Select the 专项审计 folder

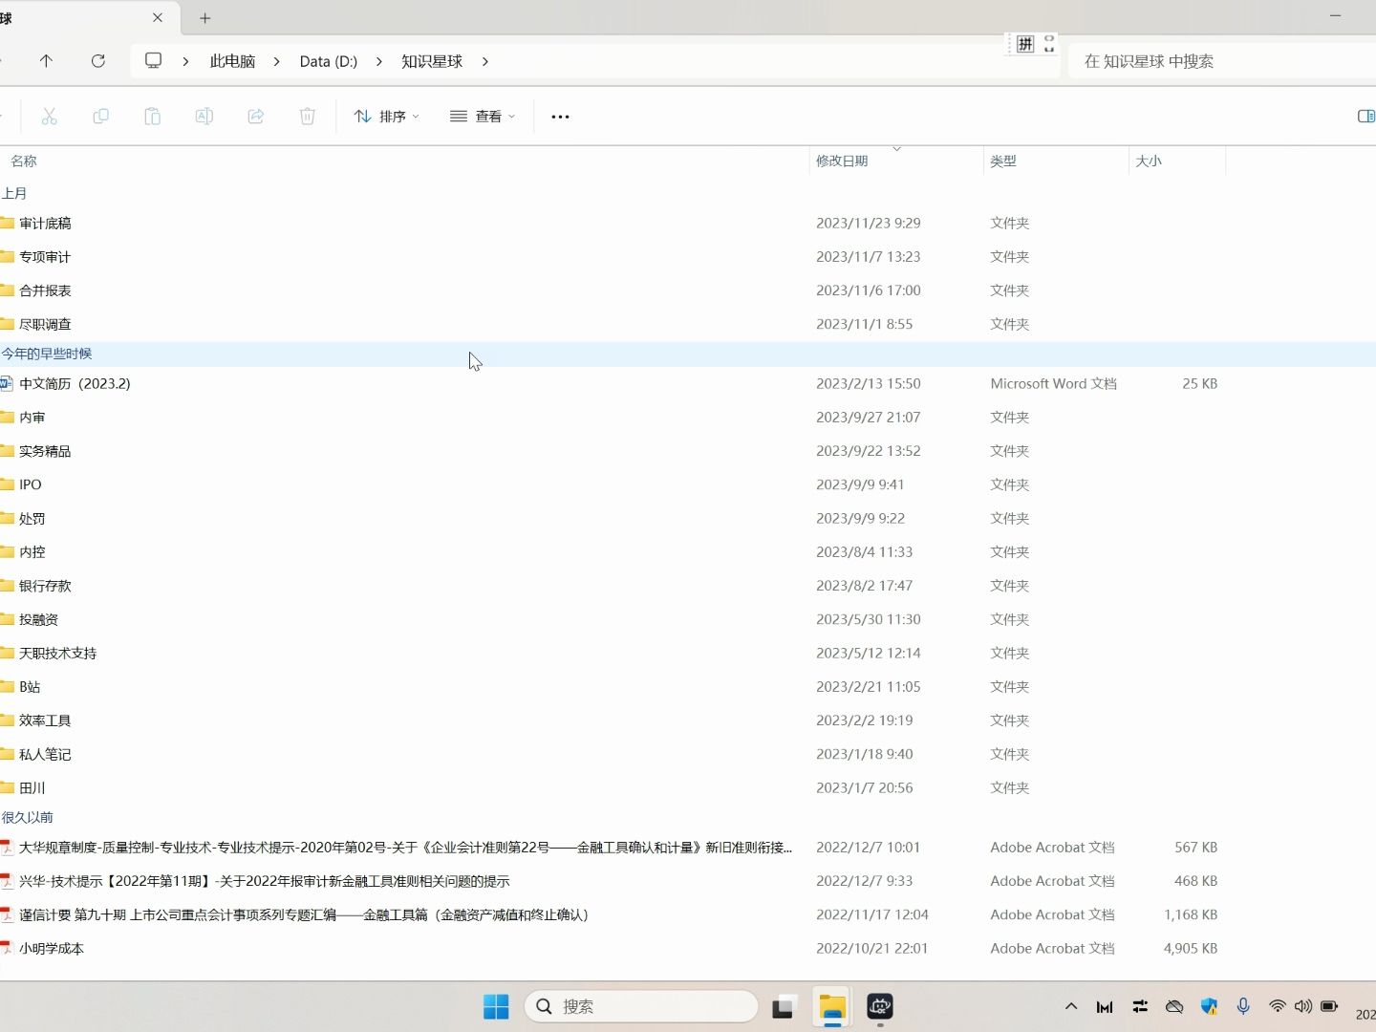tap(45, 257)
